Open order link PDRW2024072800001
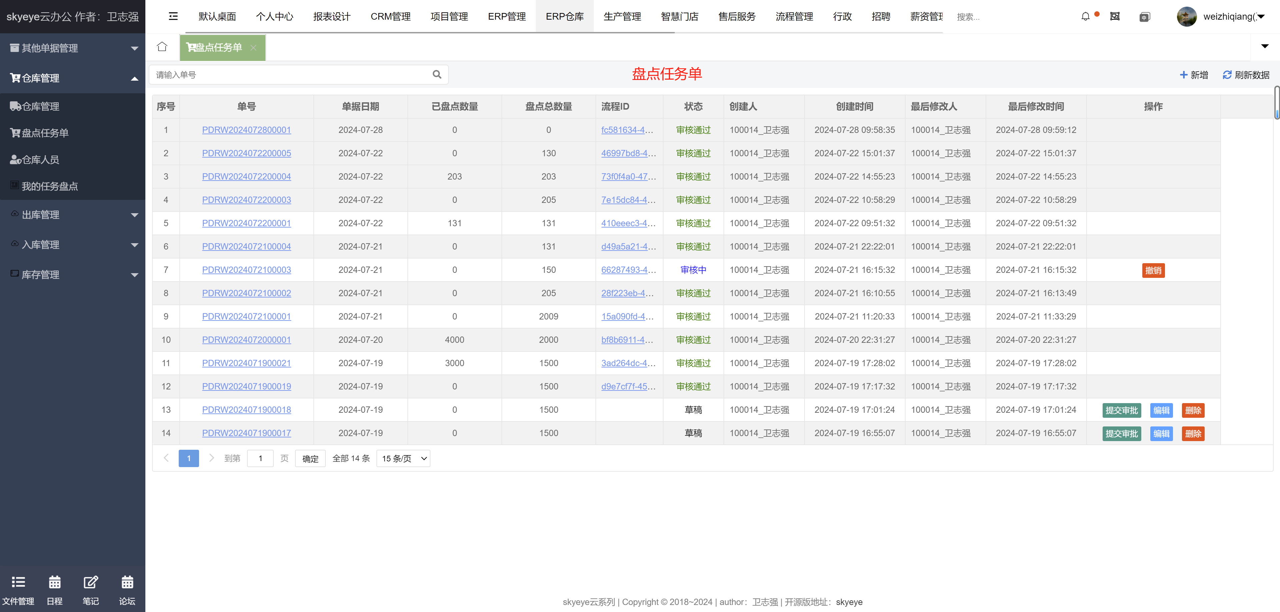 click(x=246, y=130)
